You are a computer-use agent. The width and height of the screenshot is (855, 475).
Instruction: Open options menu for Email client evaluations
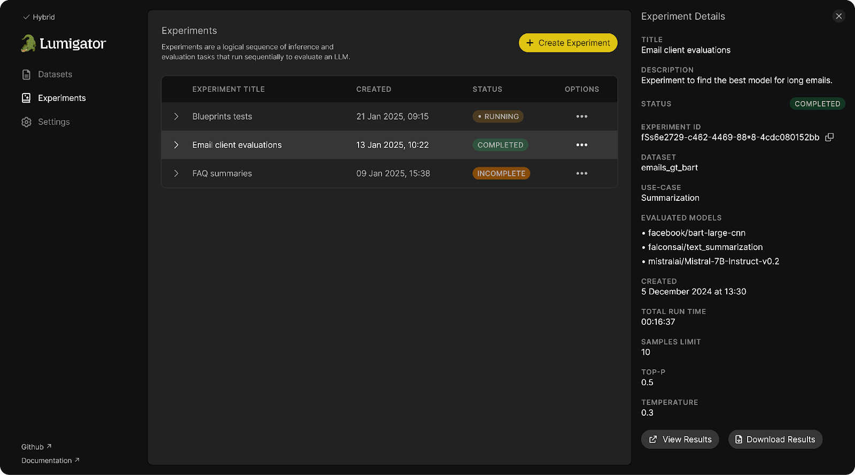[581, 145]
